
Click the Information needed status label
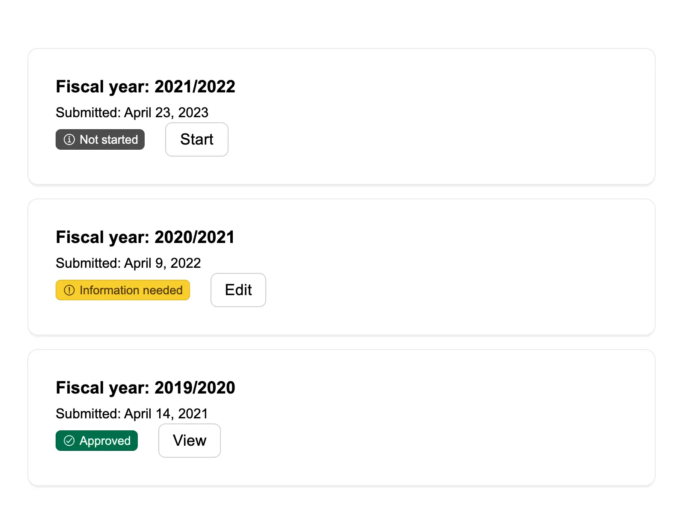[x=131, y=290]
